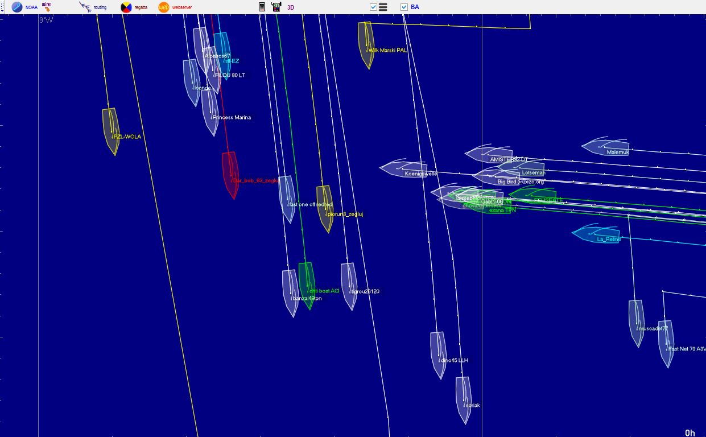Click the green ezana TPN label
Image resolution: width=706 pixels, height=437 pixels.
503,210
